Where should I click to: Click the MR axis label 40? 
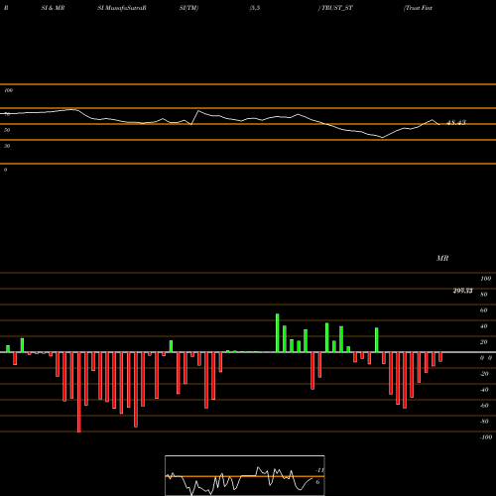point(484,326)
